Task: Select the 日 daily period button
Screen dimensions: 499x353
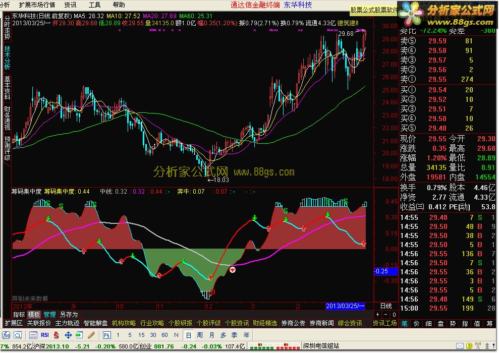Action: click(x=188, y=335)
